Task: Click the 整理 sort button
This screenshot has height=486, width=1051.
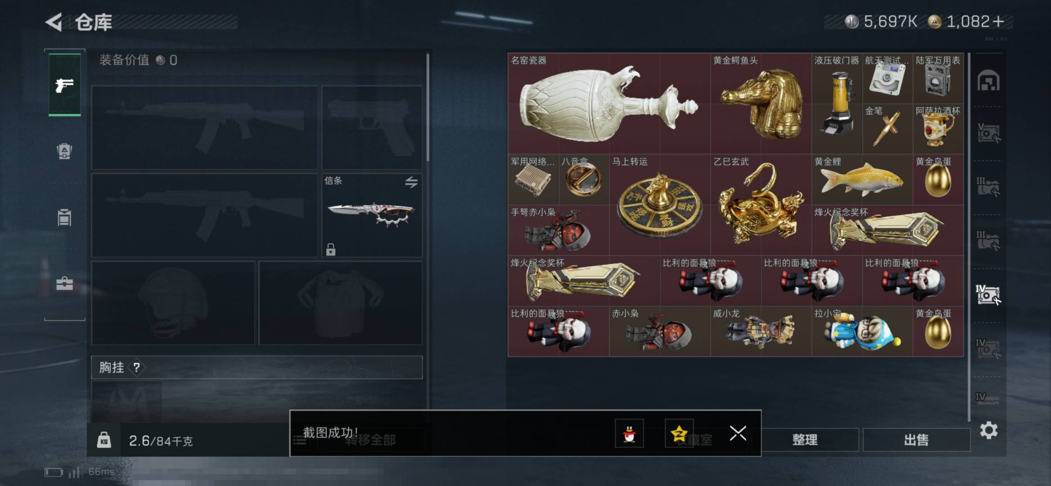Action: 805,440
